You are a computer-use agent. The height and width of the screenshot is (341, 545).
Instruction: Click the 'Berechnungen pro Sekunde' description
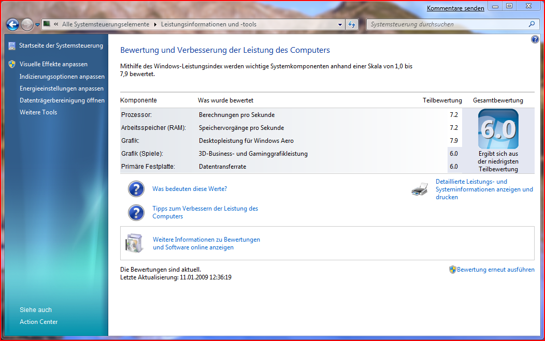pos(237,115)
